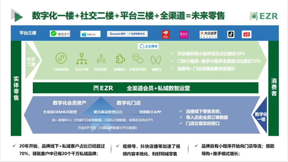This screenshot has height=162, width=288.
Task: Open the 社群经营 community icon
Action: [101, 59]
